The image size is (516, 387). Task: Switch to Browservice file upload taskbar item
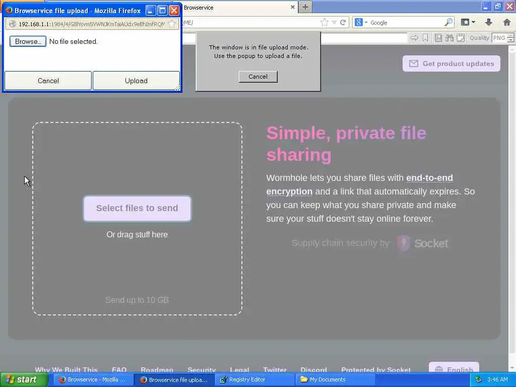pyautogui.click(x=175, y=380)
